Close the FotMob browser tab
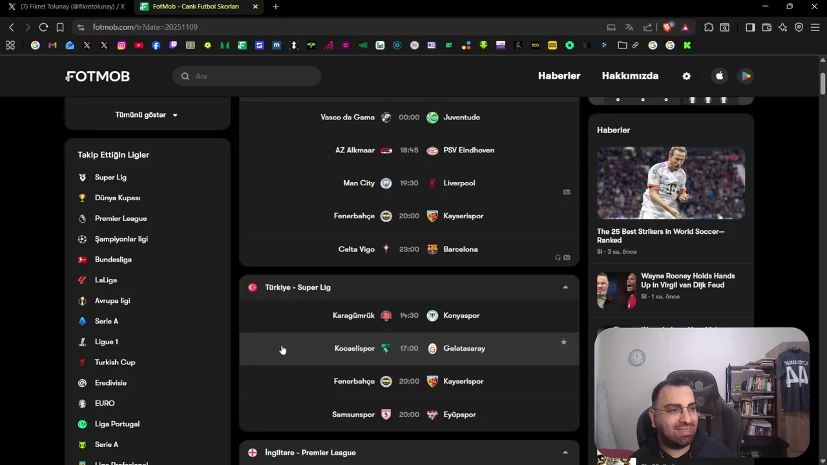This screenshot has height=465, width=827. [x=255, y=6]
